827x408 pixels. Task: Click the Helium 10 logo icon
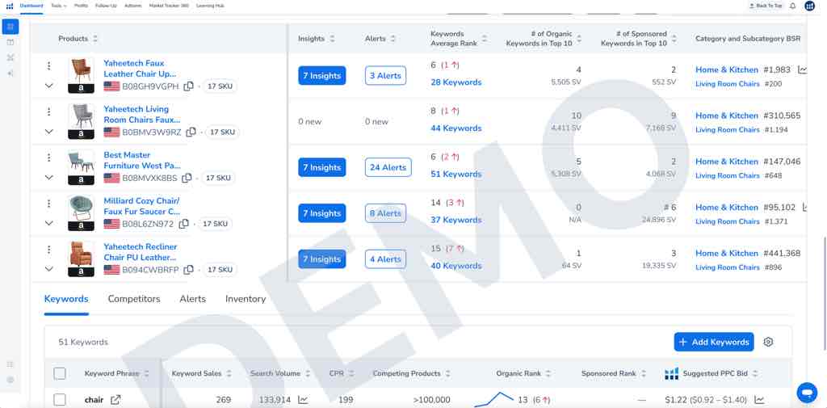[10, 6]
